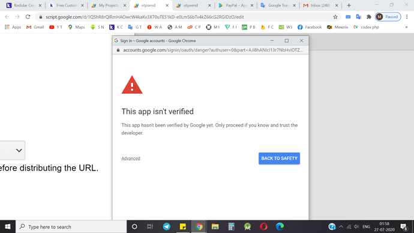Open the Apps bookmark

pyautogui.click(x=13, y=27)
